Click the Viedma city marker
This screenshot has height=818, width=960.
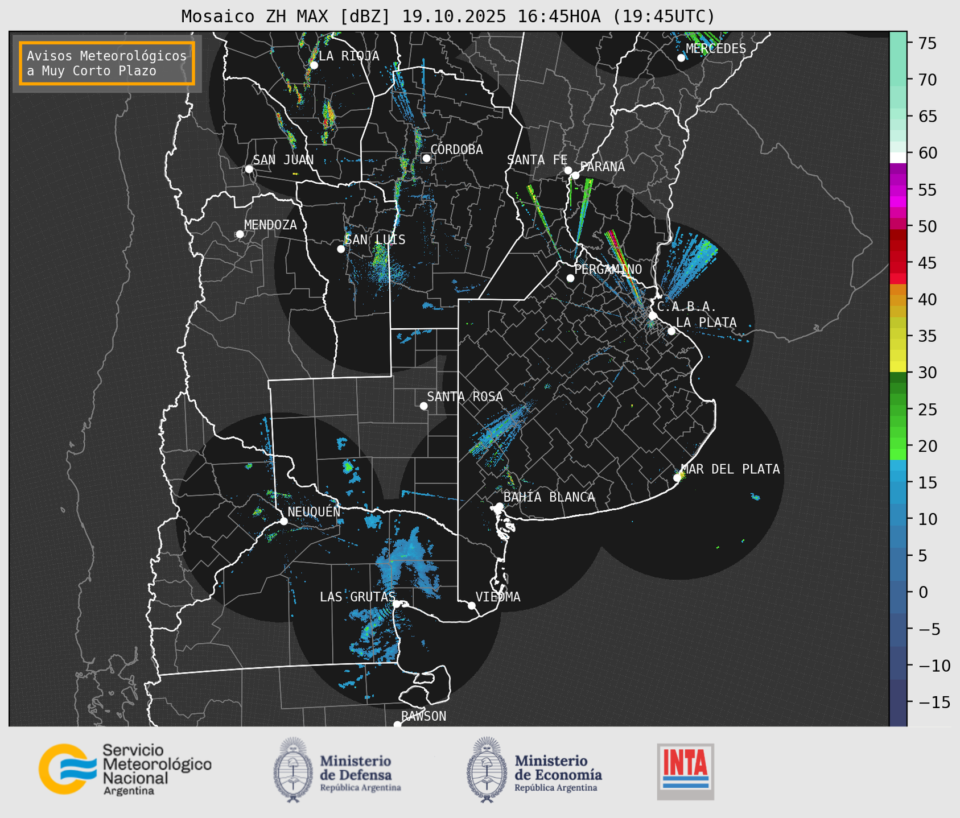point(472,605)
